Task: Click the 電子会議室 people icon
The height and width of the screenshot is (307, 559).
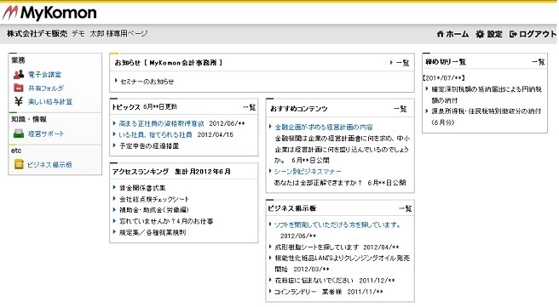Action: pyautogui.click(x=19, y=74)
